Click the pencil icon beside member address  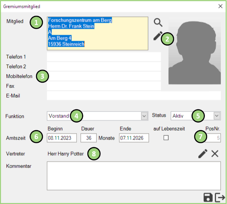tap(157, 36)
